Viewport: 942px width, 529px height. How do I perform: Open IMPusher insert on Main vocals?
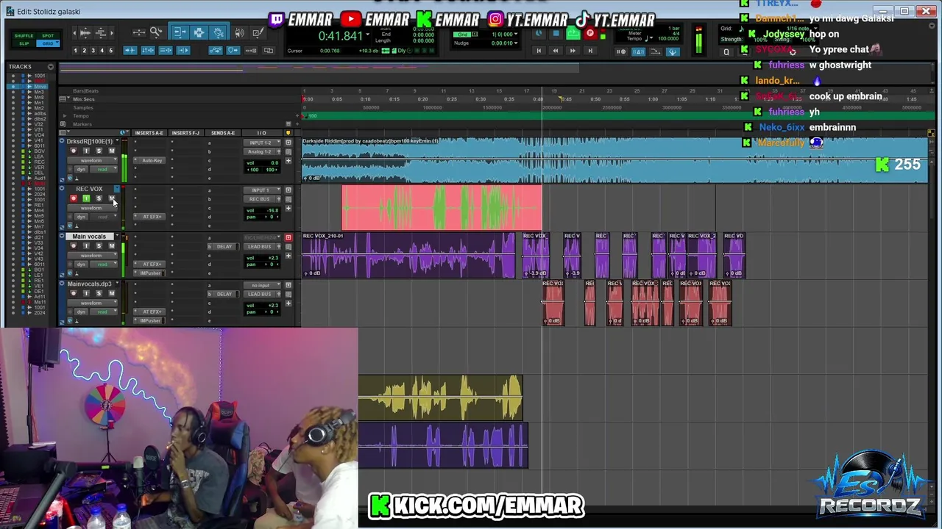pyautogui.click(x=149, y=273)
